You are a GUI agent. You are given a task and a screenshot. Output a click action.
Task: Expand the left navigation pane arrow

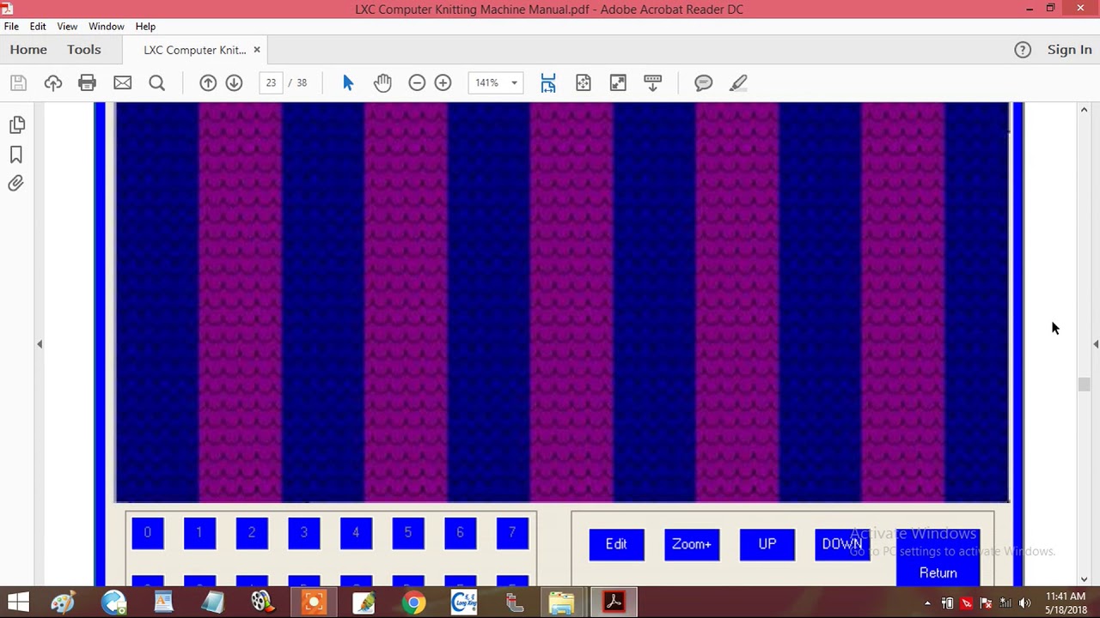[40, 344]
